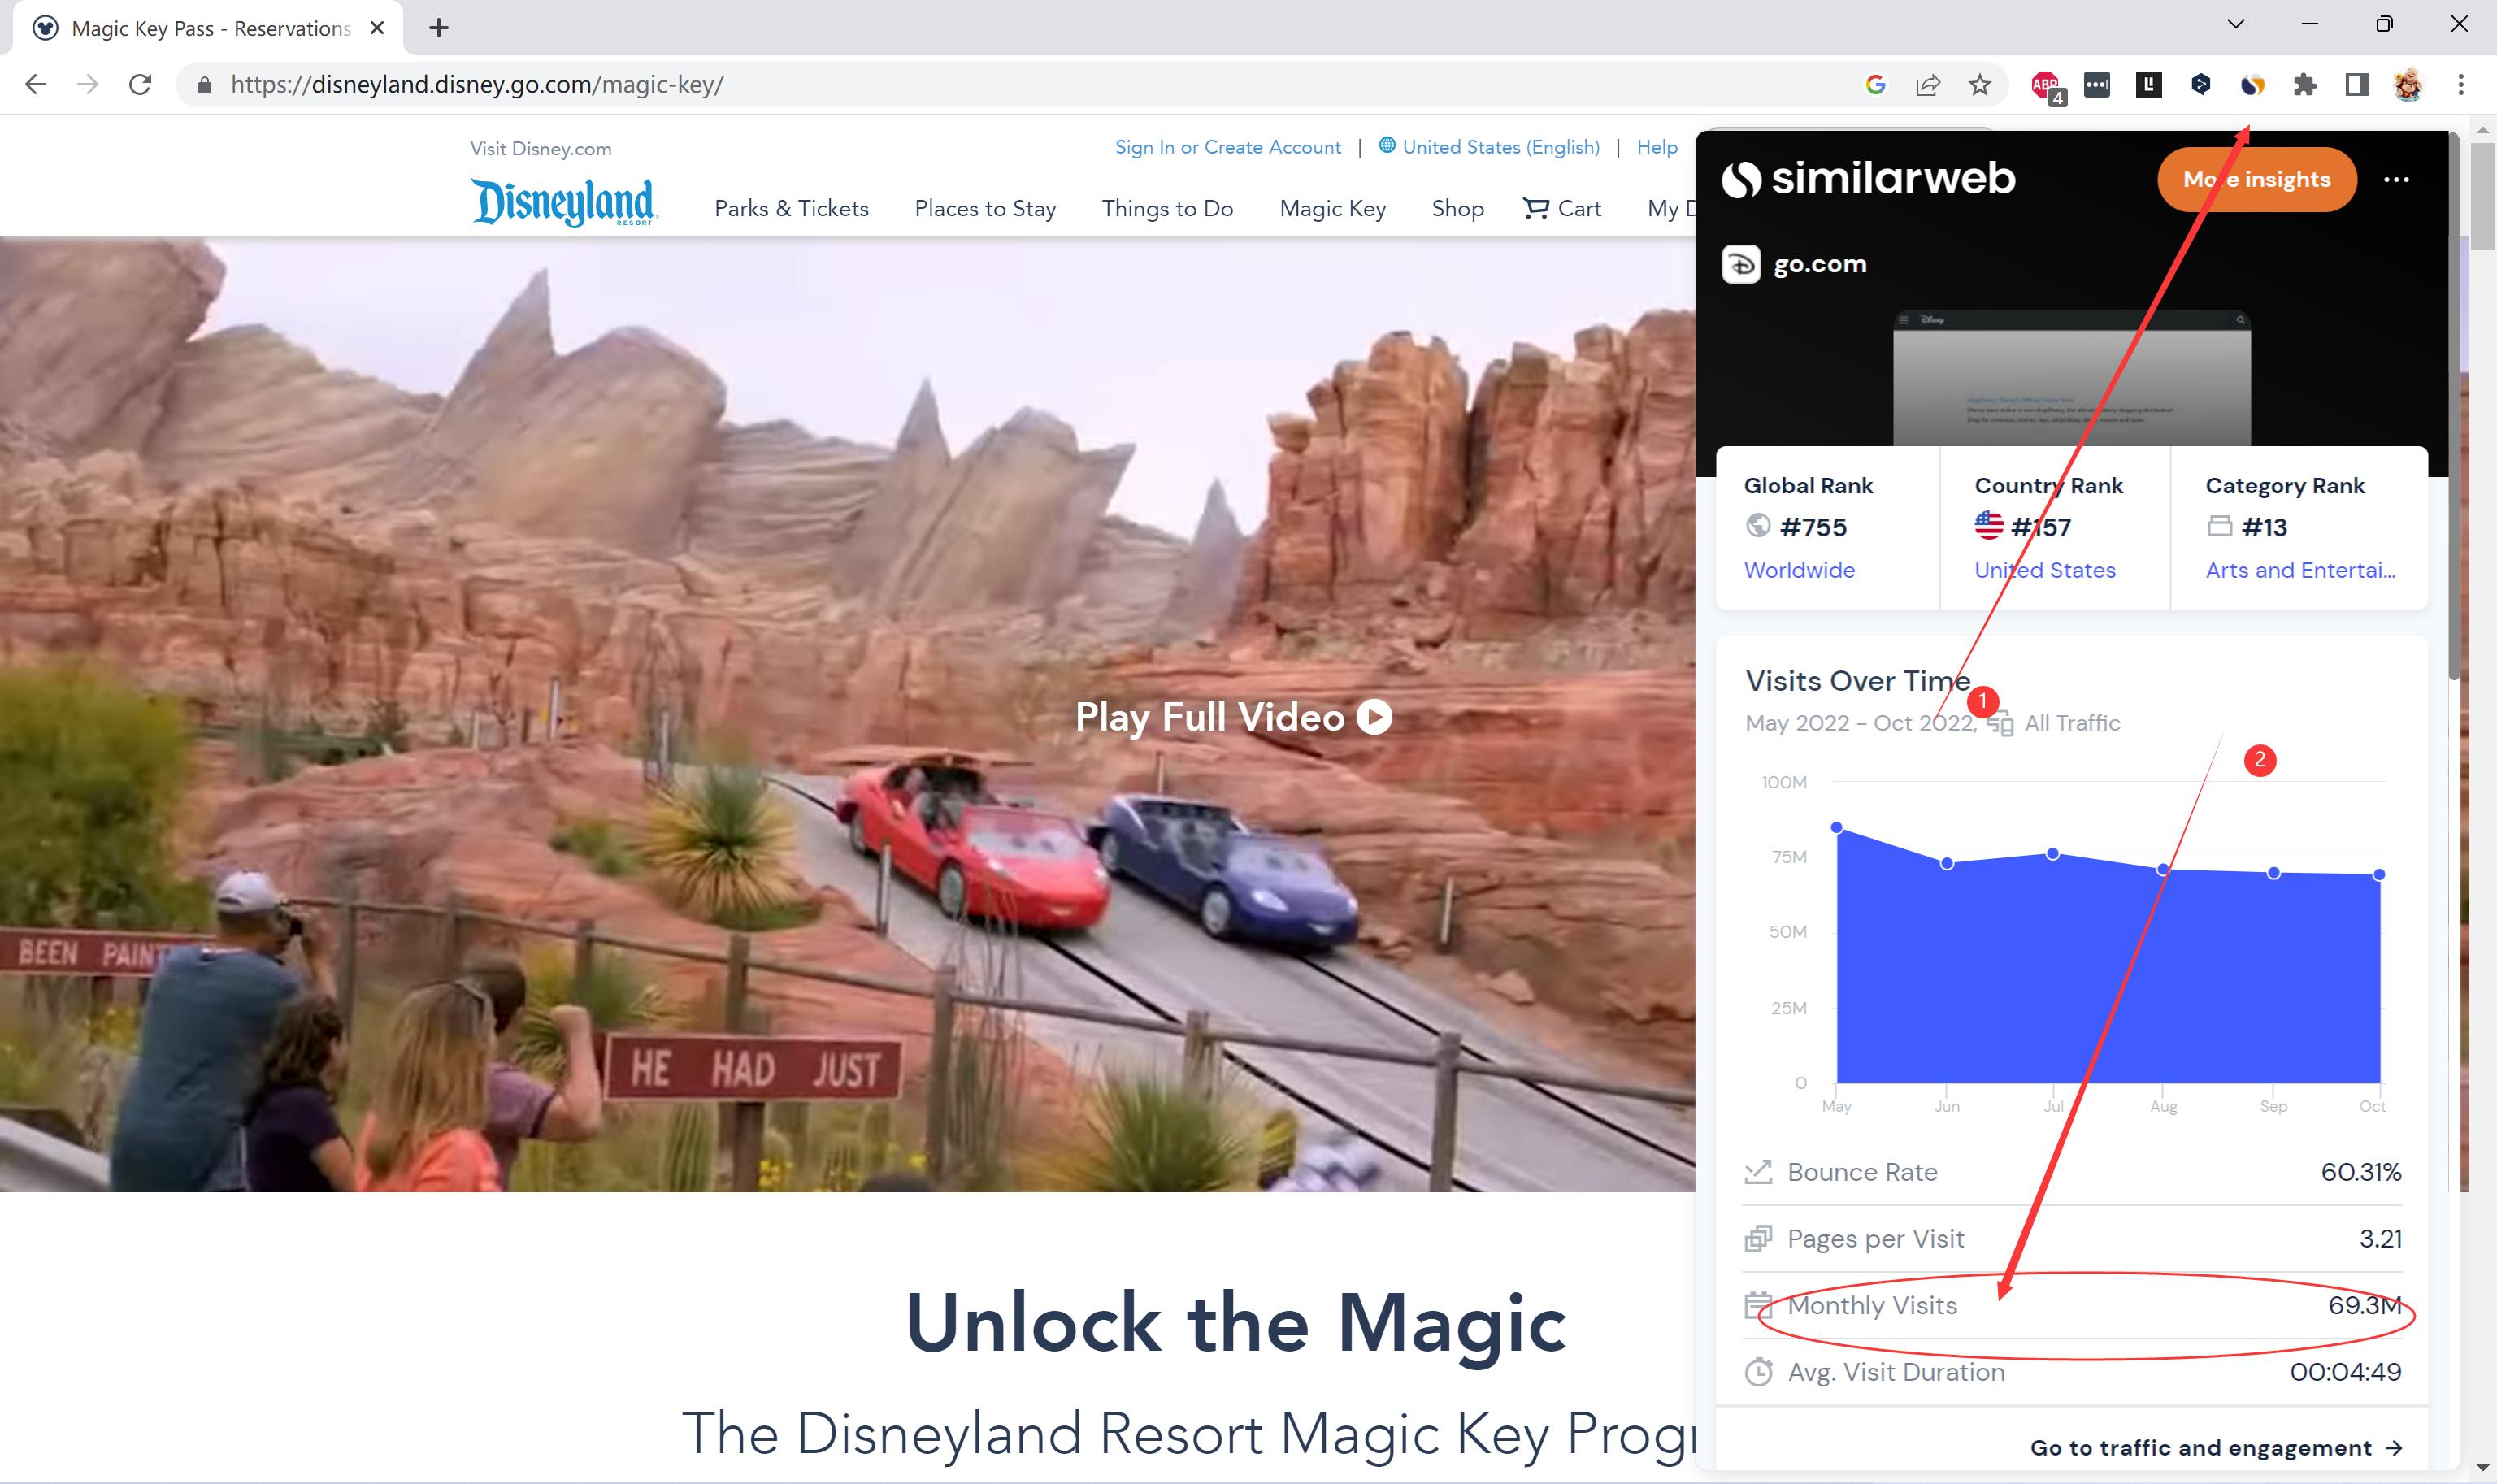Play the full video

1233,717
